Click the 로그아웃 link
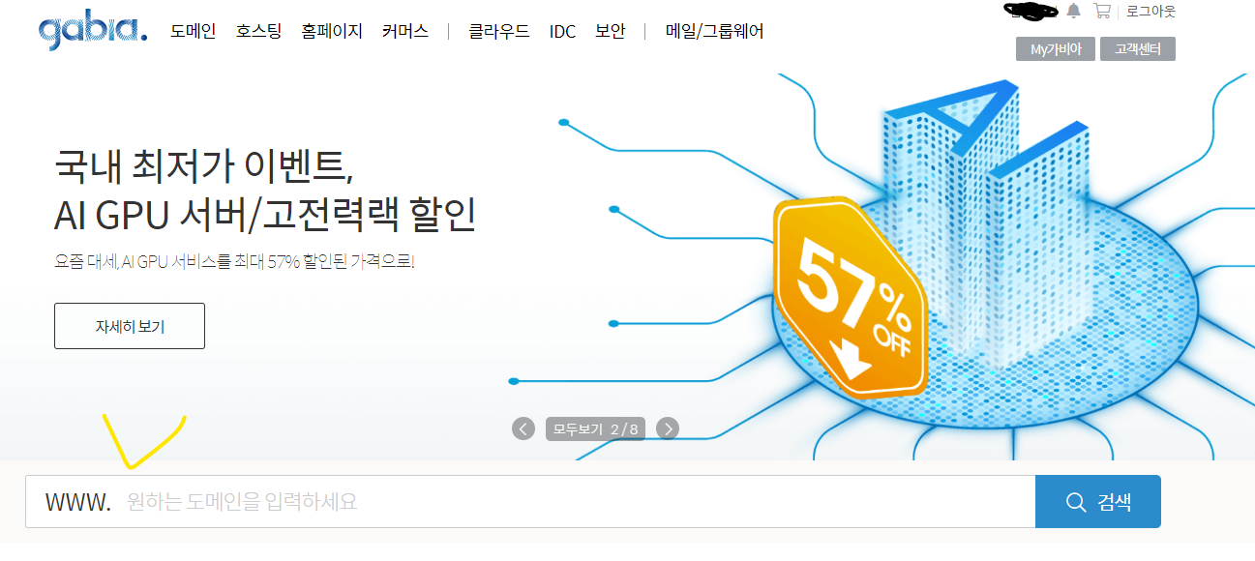Image resolution: width=1255 pixels, height=561 pixels. [x=1150, y=12]
